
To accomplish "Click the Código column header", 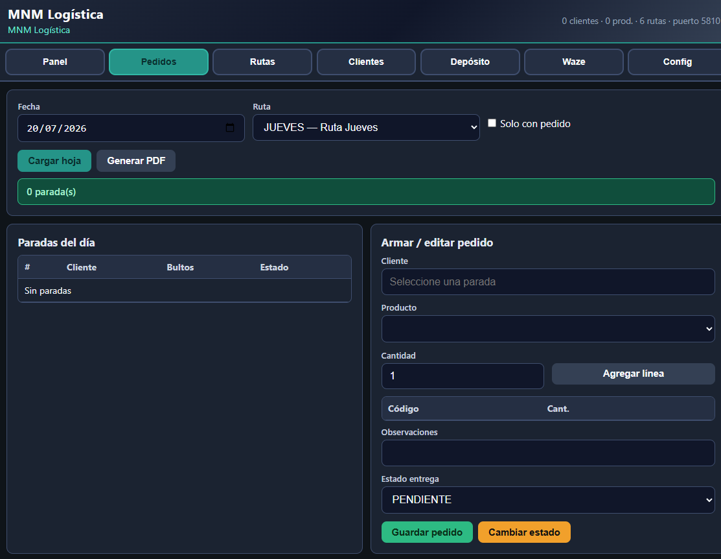I will (404, 409).
